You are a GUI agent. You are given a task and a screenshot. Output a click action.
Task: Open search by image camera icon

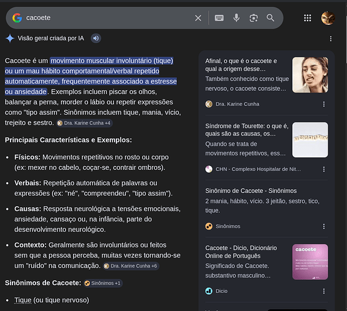(x=254, y=18)
